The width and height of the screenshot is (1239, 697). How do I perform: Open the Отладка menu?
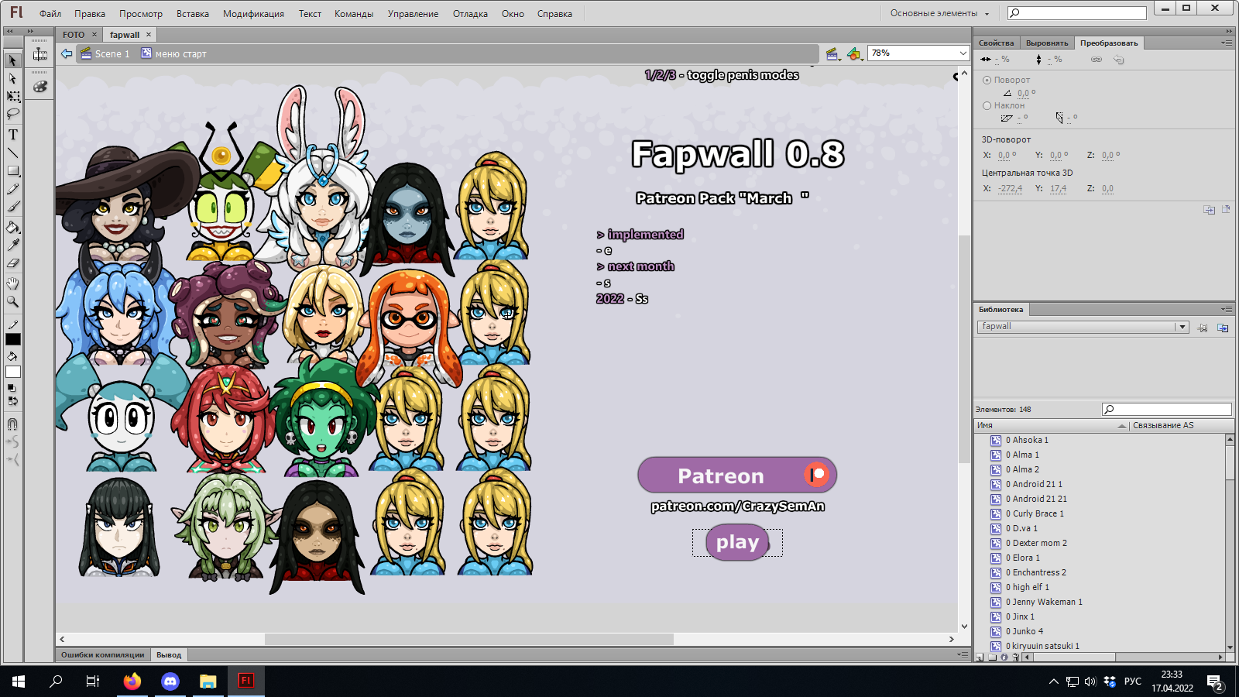tap(470, 14)
